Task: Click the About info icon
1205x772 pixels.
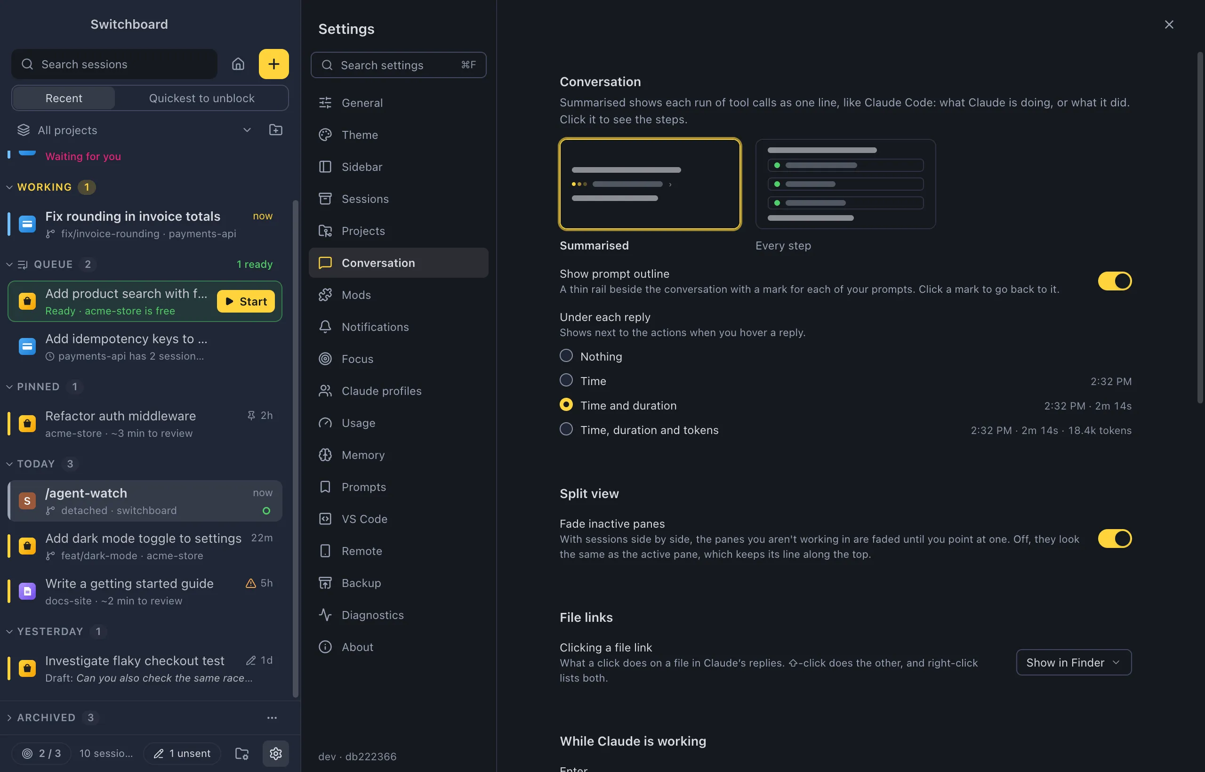Action: pos(325,647)
